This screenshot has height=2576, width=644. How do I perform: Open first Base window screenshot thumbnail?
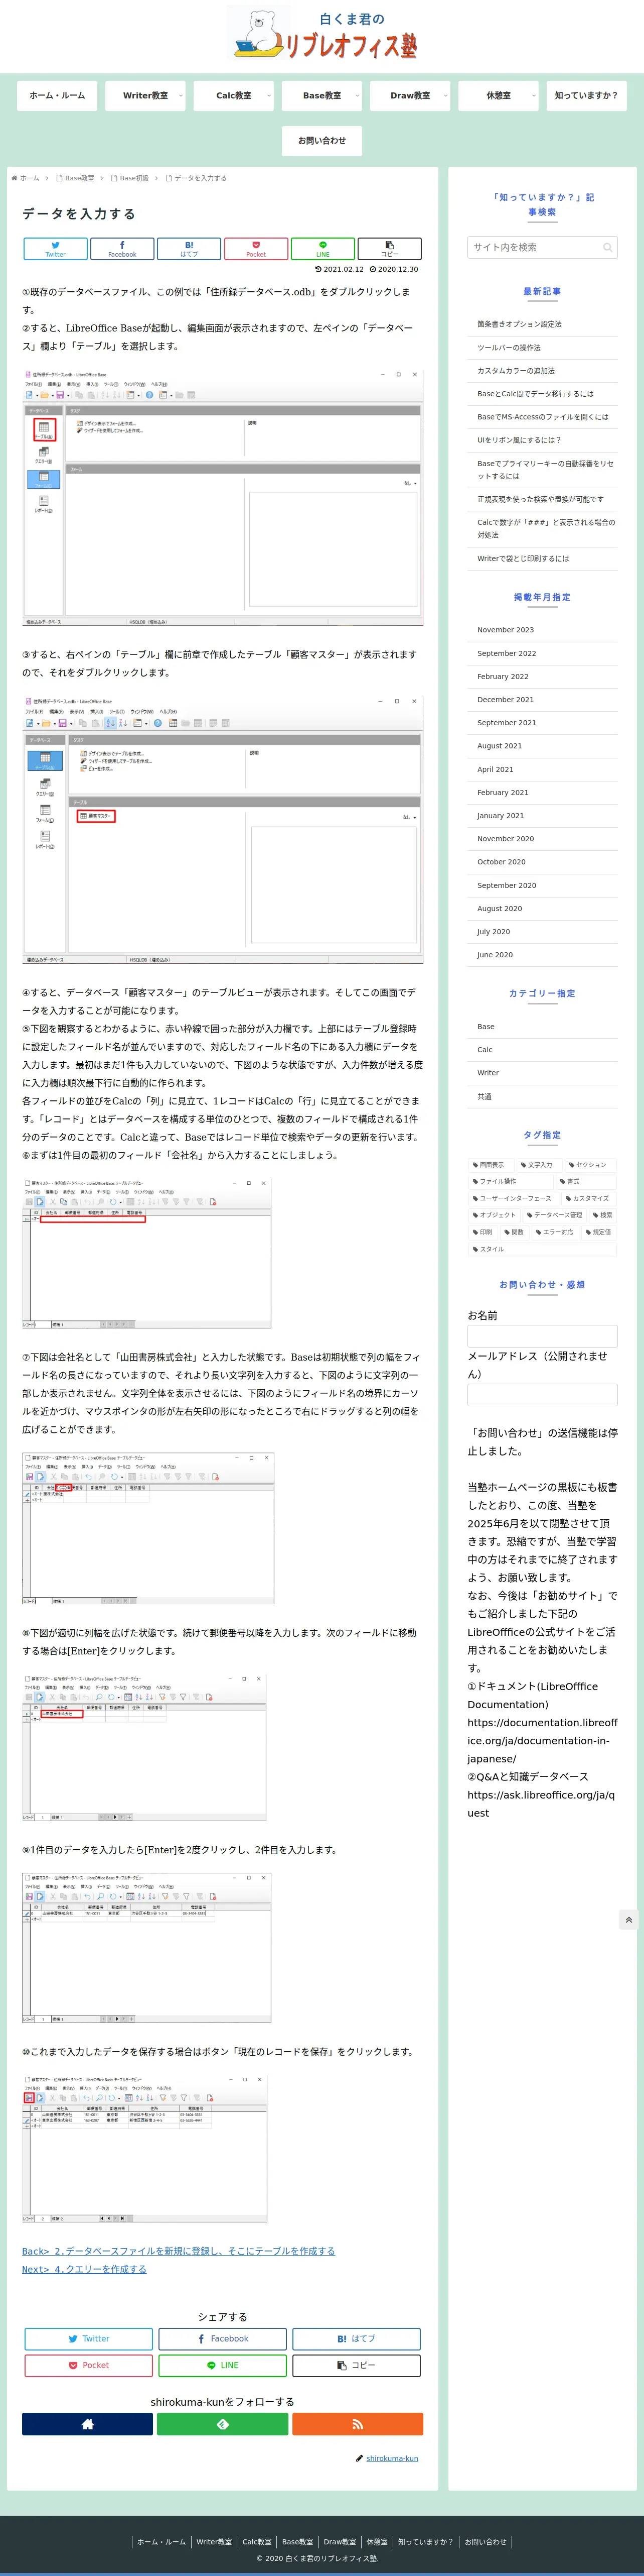pos(223,498)
